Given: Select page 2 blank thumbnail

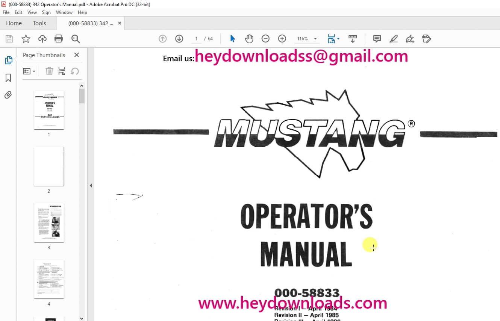Looking at the screenshot, I should 49,166.
